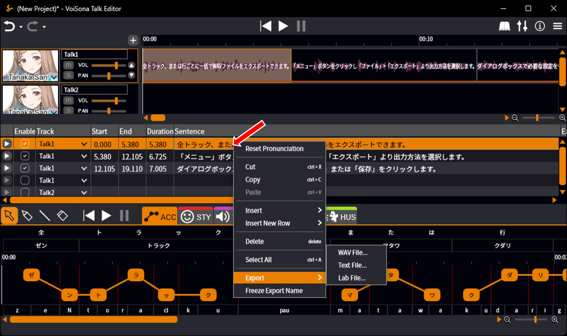This screenshot has width=567, height=336.
Task: Open the undo history dropdown arrow
Action: coord(21,27)
